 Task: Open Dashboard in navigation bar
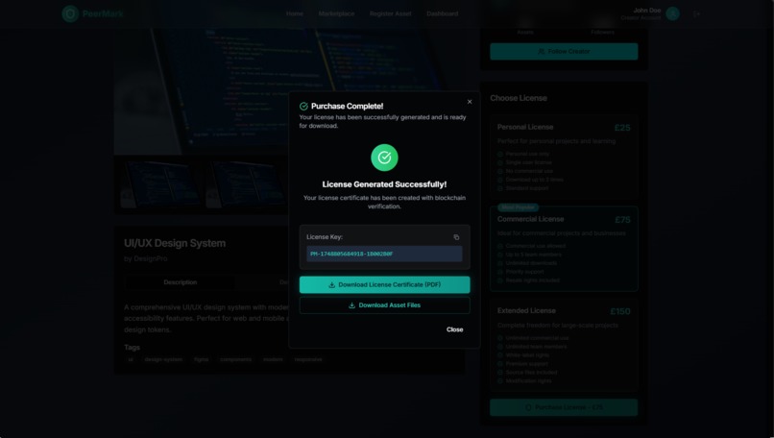tap(443, 13)
